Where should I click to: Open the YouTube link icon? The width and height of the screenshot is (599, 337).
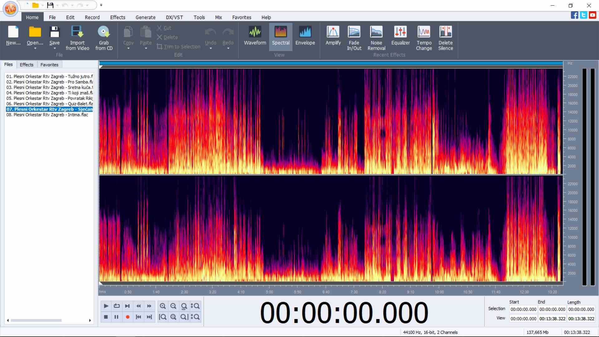point(592,15)
